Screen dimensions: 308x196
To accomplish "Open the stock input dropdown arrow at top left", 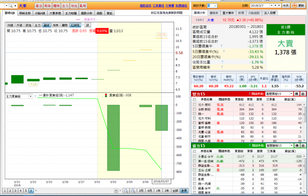I will pyautogui.click(x=6, y=6).
